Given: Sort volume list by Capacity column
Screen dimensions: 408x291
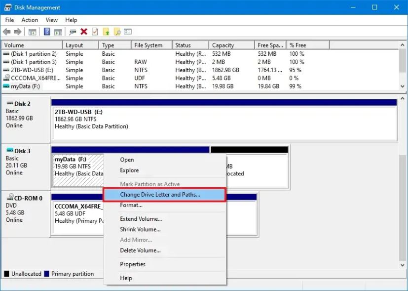Looking at the screenshot, I should tap(223, 45).
